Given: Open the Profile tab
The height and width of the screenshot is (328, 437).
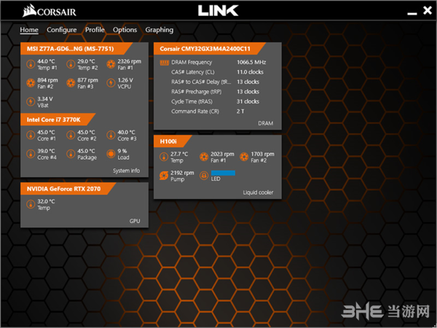Looking at the screenshot, I should 95,30.
